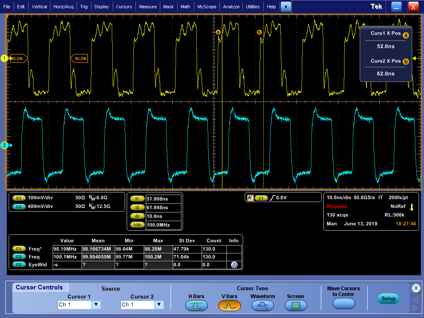The width and height of the screenshot is (424, 318).
Task: Click the right 50.0% level tag
Action: point(79,58)
